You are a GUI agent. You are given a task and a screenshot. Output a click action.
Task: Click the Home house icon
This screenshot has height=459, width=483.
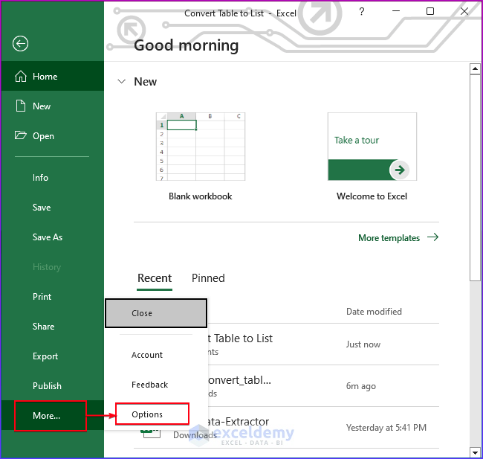[21, 76]
